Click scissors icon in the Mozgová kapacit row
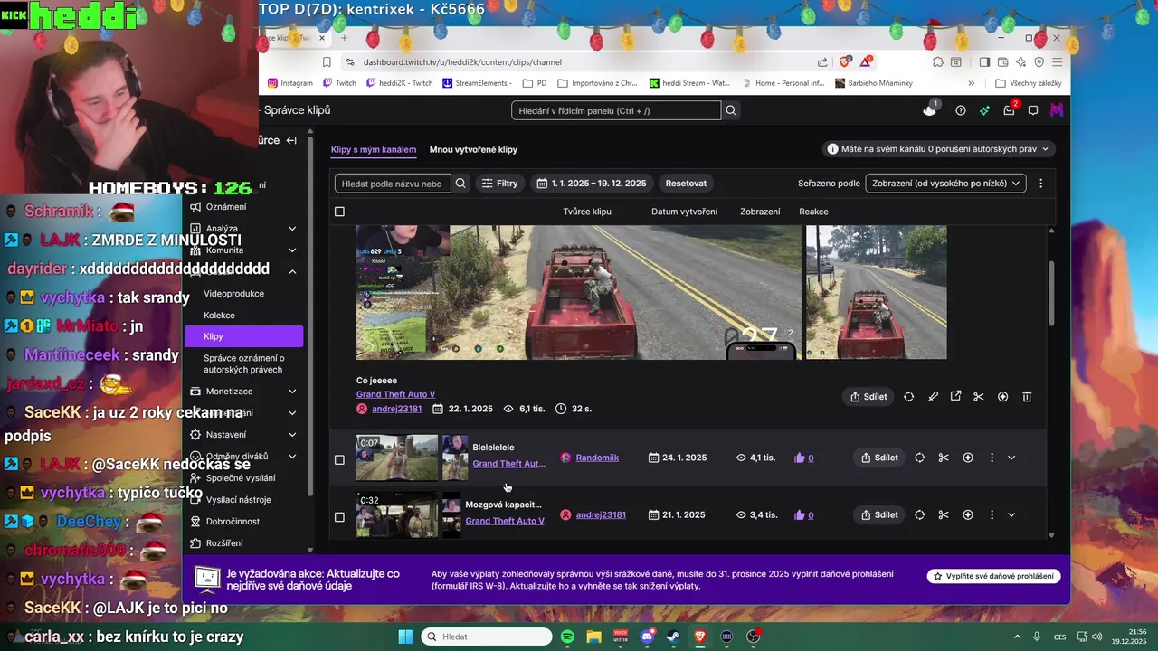The width and height of the screenshot is (1158, 651). (x=944, y=514)
